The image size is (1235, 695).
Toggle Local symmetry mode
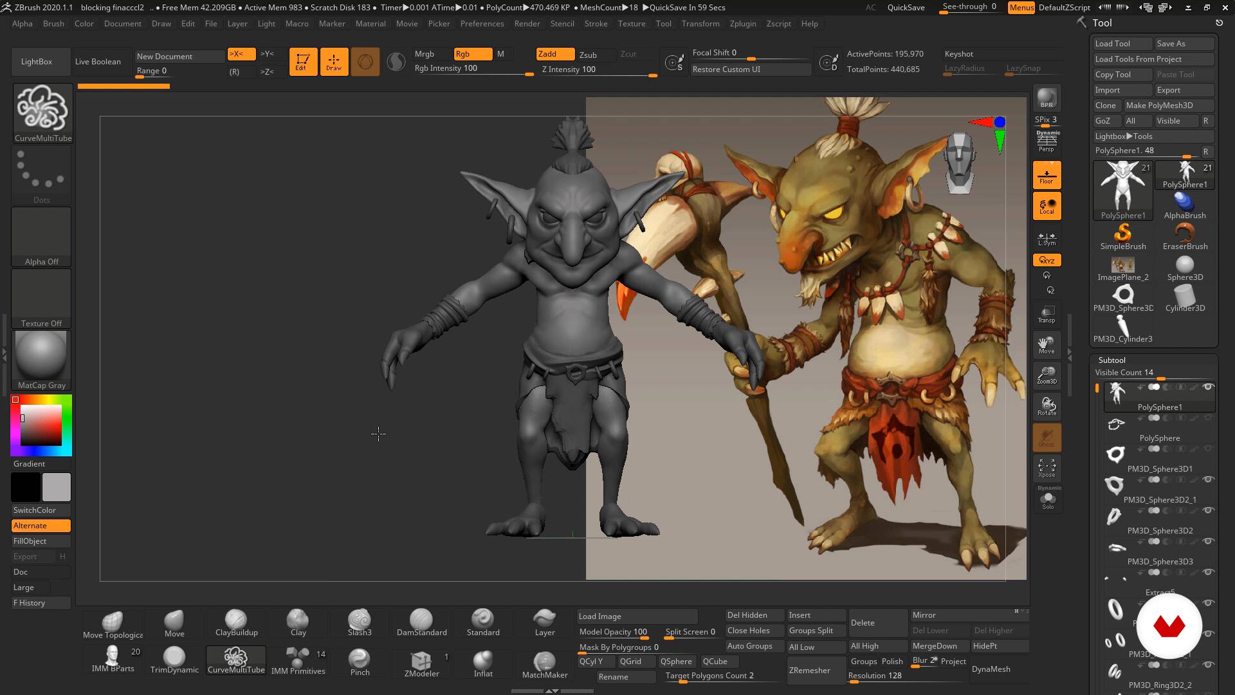coord(1047,206)
